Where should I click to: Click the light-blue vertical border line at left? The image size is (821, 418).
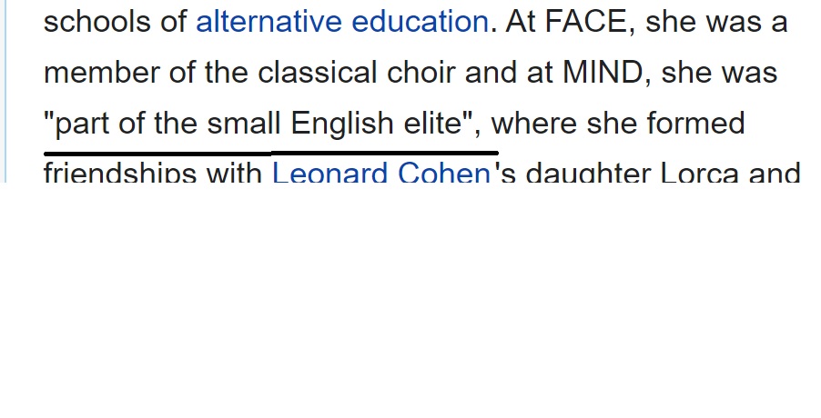tap(5, 91)
